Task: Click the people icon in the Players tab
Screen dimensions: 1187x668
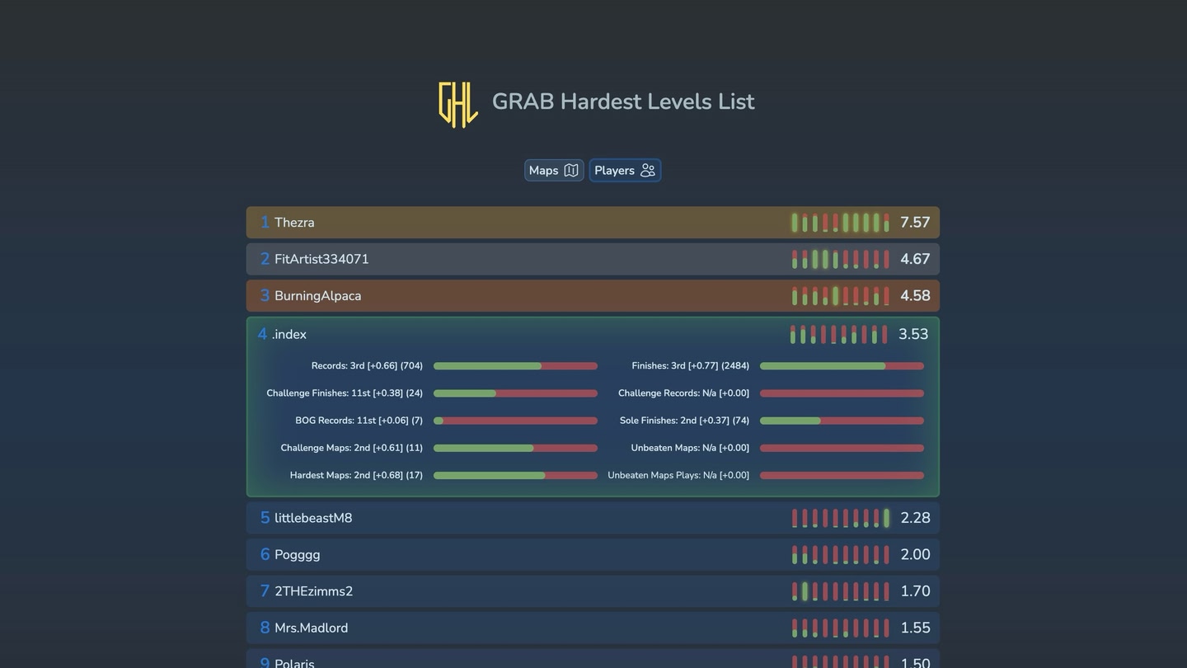Action: [x=648, y=171]
